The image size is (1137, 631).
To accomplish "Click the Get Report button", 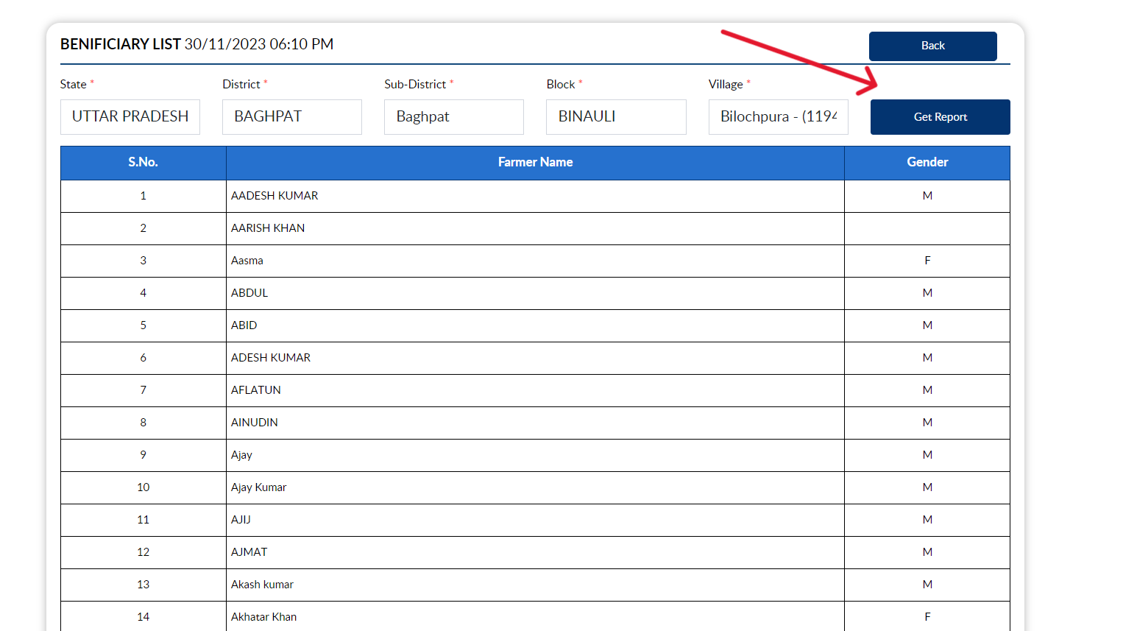I will [x=940, y=116].
